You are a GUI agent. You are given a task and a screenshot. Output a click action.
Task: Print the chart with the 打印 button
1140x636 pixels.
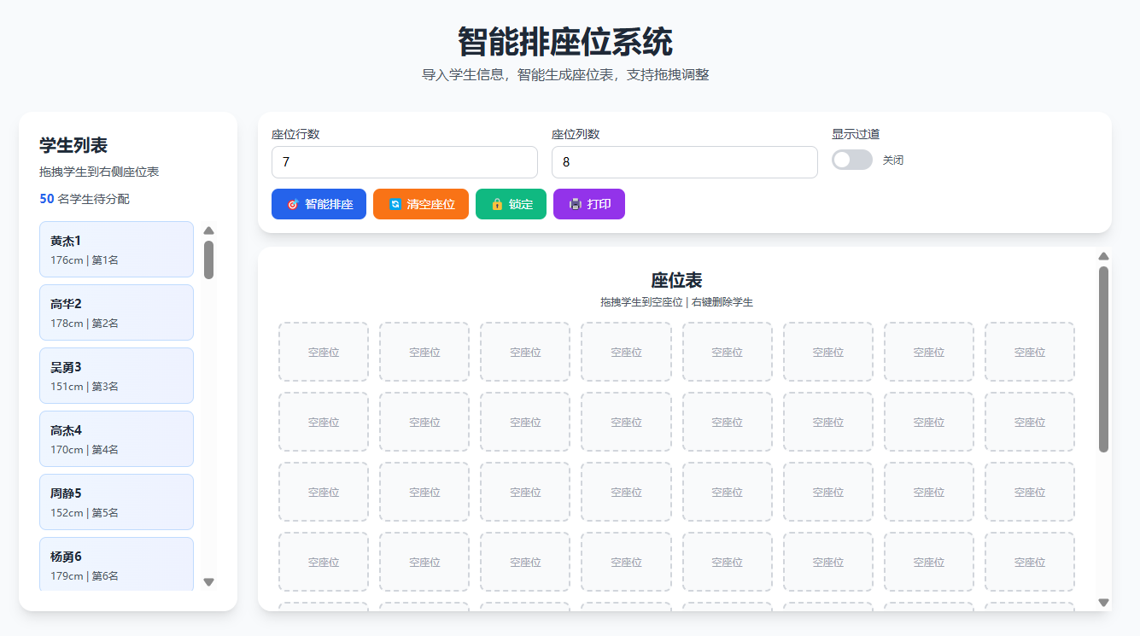589,204
